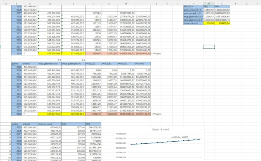Click the trendline equation label in the chart

[x=179, y=137]
